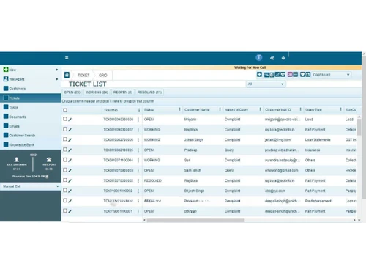This screenshot has height=275, width=366.
Task: Open the hamburger menu in the header
Action: [x=67, y=58]
